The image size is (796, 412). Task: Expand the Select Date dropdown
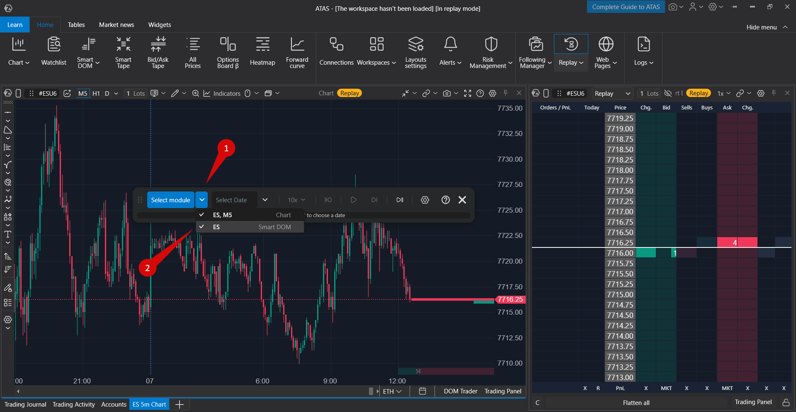(x=265, y=200)
